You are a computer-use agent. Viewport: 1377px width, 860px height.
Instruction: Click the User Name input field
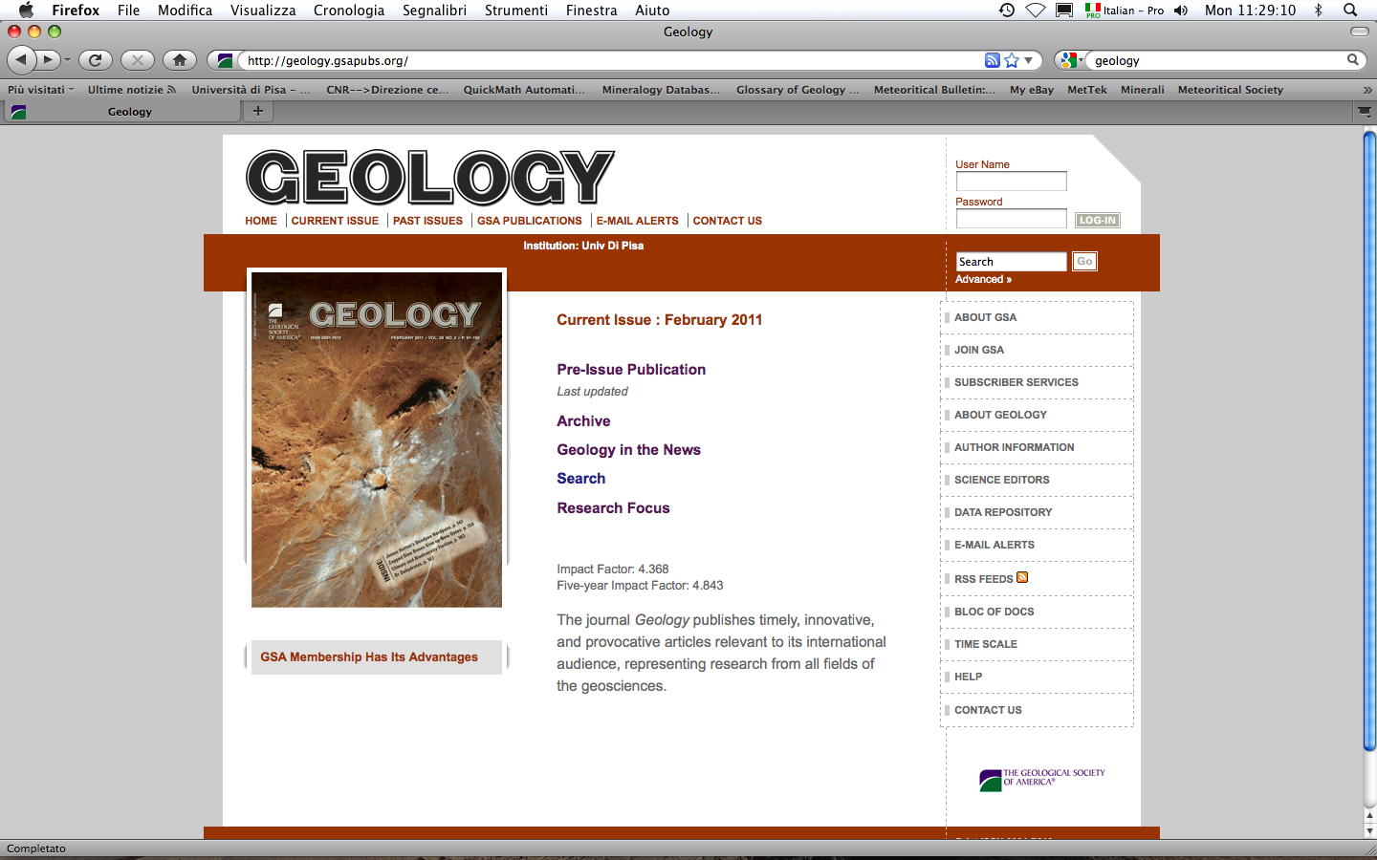pos(1011,182)
